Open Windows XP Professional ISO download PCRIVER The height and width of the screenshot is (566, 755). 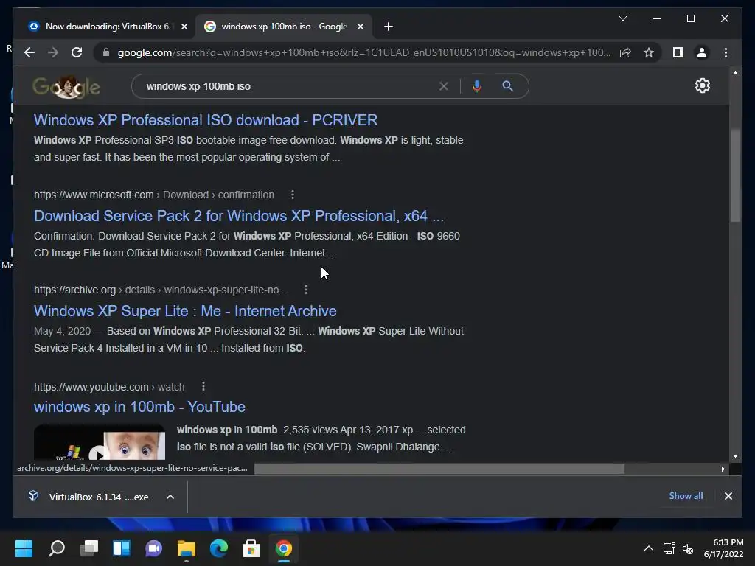pos(206,120)
